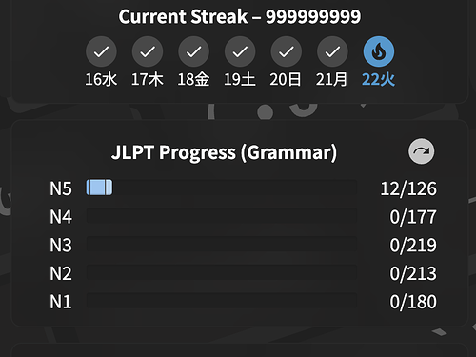Click the checkmark circle for 18金
476x357 pixels.
point(193,51)
